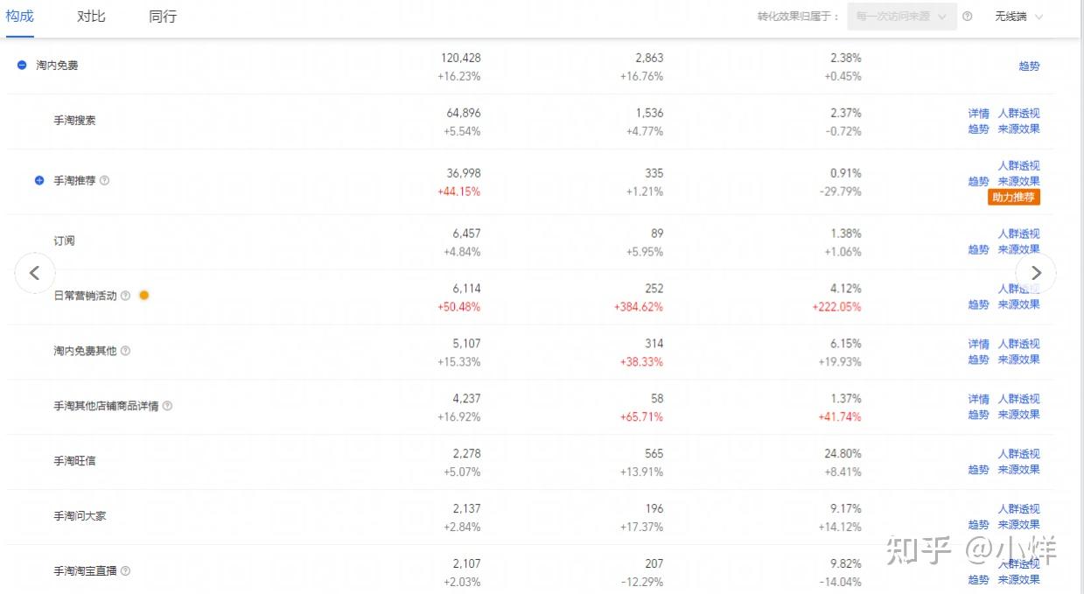Click the orange 助力推荐 button
Image resolution: width=1084 pixels, height=594 pixels.
1014,197
